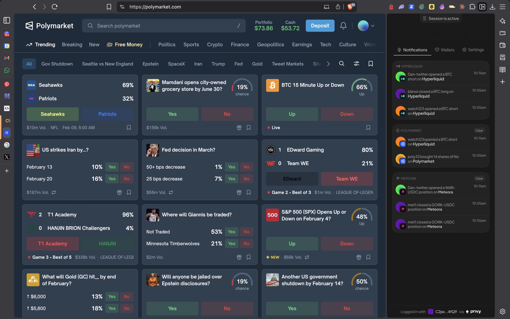Reload the page with browser refresh icon
Image resolution: width=510 pixels, height=319 pixels.
[55, 7]
